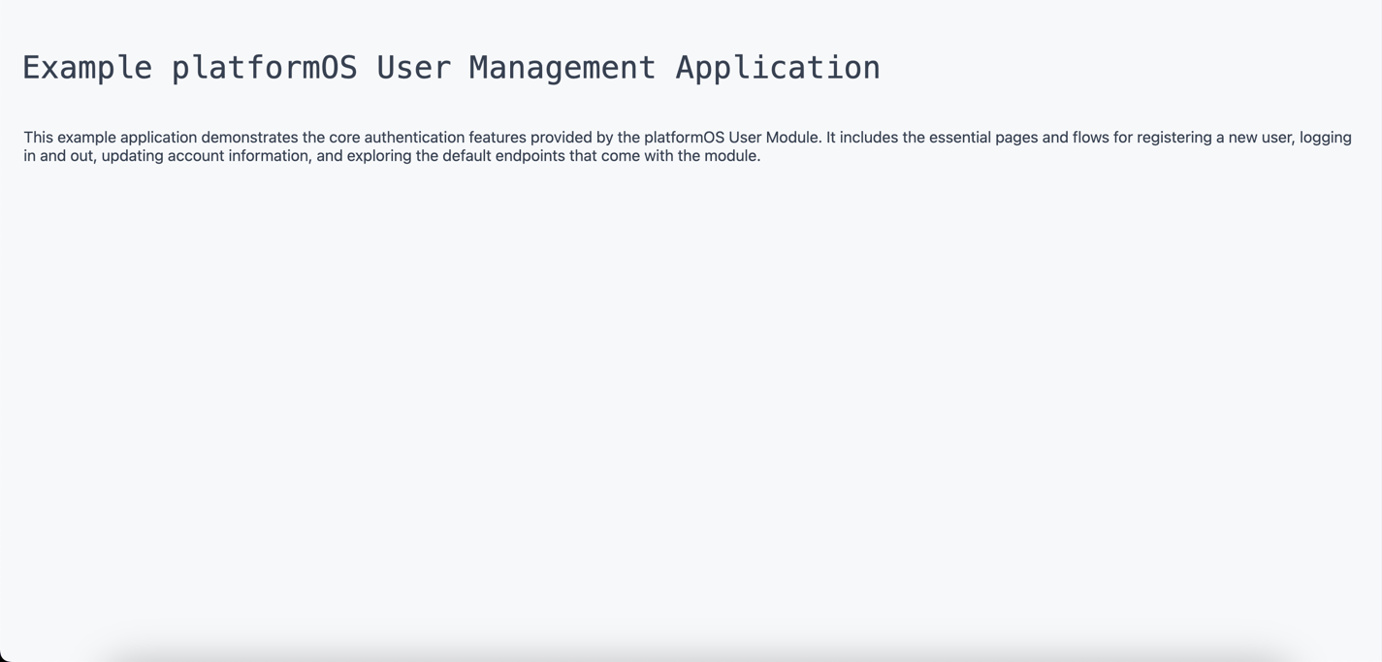This screenshot has height=662, width=1382.
Task: Click the Example platformOS User Management Application heading
Action: tap(451, 67)
